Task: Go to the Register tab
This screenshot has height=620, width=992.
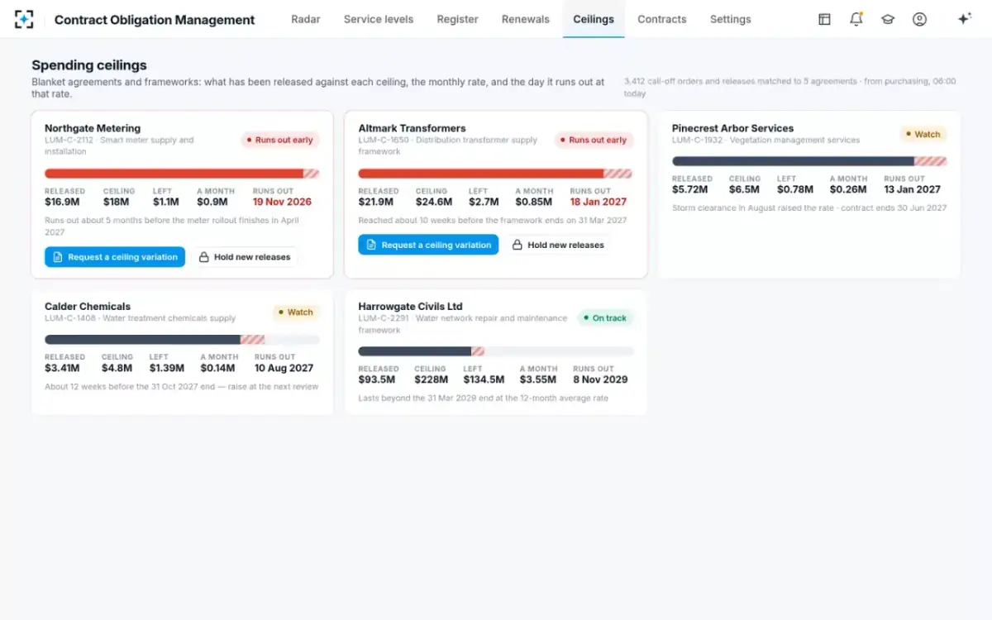Action: 457,19
